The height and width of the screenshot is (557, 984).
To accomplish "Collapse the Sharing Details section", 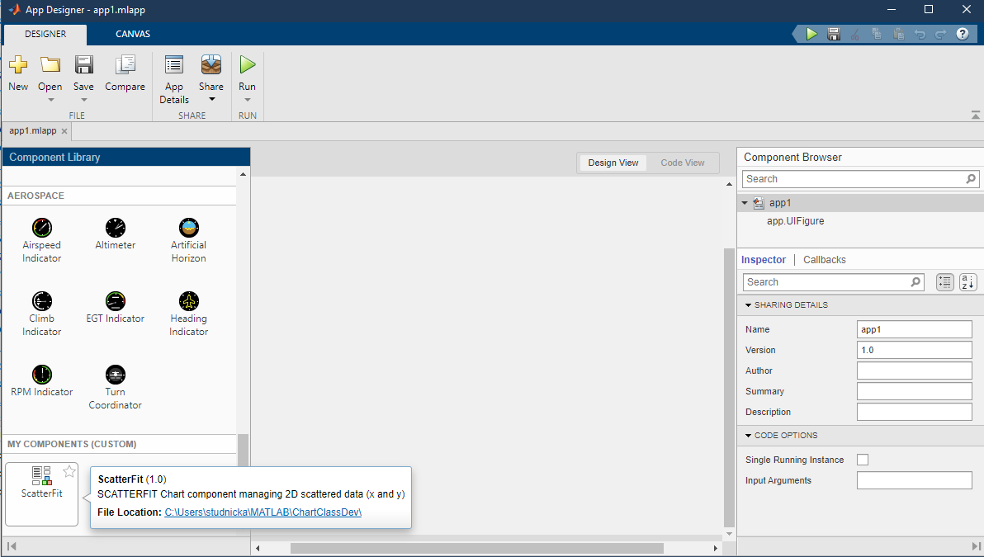I will pyautogui.click(x=748, y=304).
